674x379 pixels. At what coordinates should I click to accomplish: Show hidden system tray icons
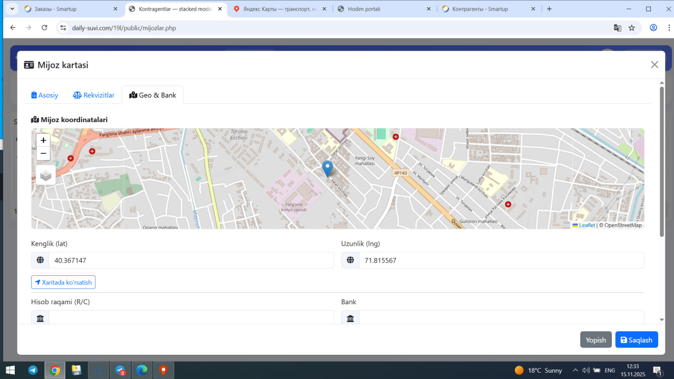point(575,370)
